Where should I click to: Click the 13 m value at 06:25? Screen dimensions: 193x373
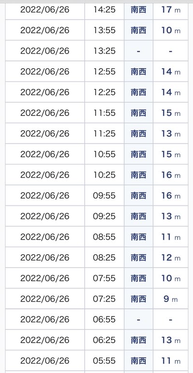pos(171,340)
